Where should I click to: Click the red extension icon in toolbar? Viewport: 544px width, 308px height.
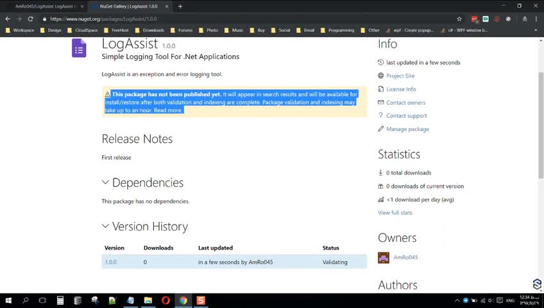point(474,19)
